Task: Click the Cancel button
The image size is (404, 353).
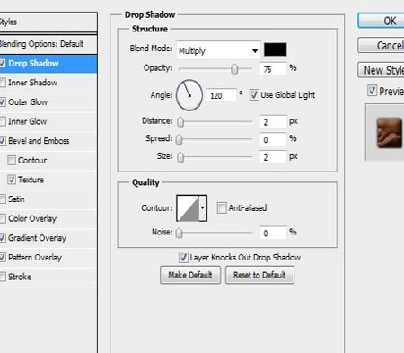Action: tap(381, 45)
